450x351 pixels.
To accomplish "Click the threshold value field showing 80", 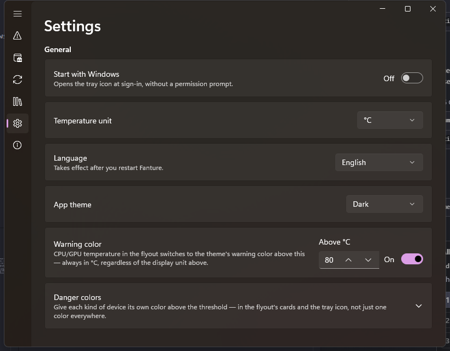I will [349, 260].
